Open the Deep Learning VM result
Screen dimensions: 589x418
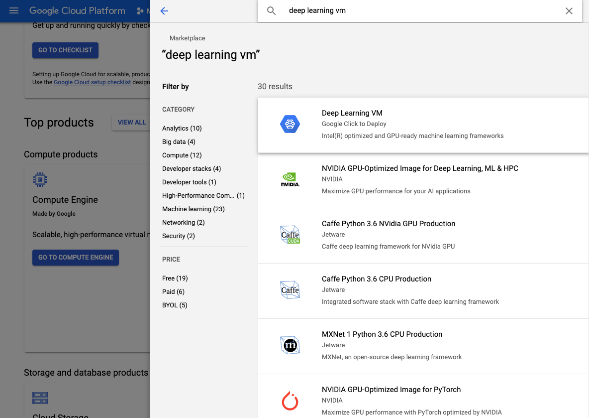click(423, 125)
